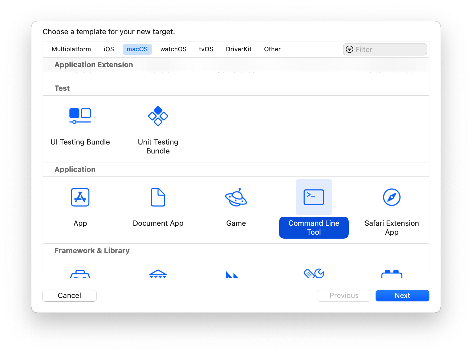472x354 pixels.
Task: Select the App template icon
Action: 80,197
